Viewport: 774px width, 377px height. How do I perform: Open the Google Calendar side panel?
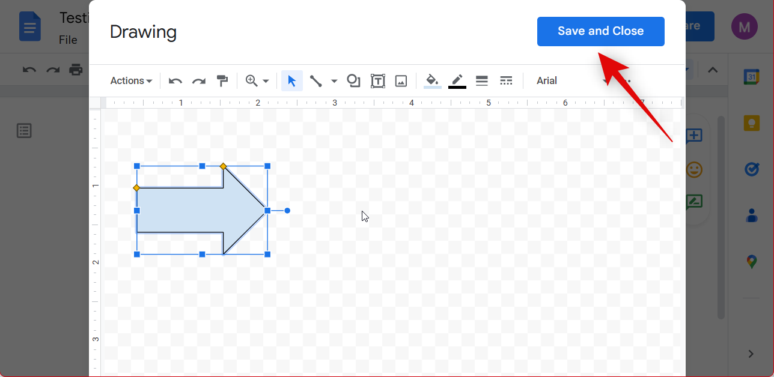point(751,77)
